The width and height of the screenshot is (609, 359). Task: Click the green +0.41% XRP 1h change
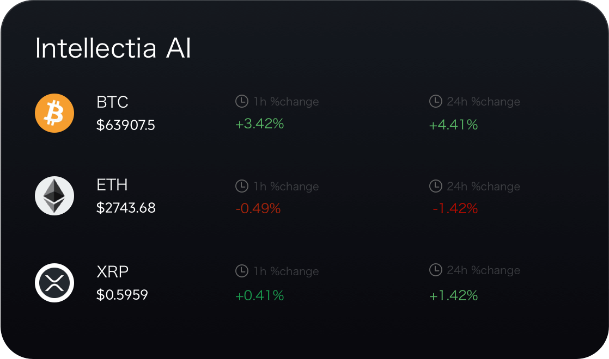pos(260,295)
